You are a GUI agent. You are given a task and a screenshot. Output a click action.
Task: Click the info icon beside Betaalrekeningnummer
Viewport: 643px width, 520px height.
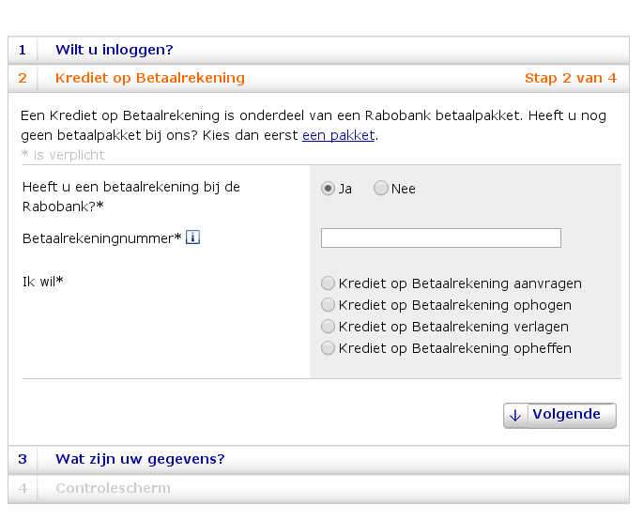click(x=192, y=237)
